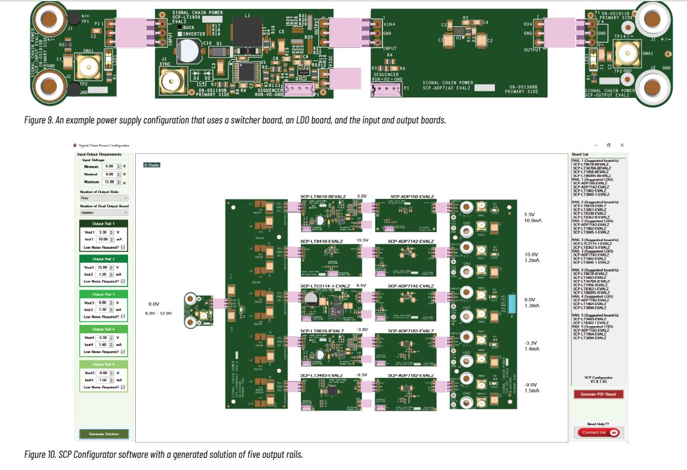Screen dimensions: 687x470
Task: Click the Generate Solution button
Action: click(104, 434)
